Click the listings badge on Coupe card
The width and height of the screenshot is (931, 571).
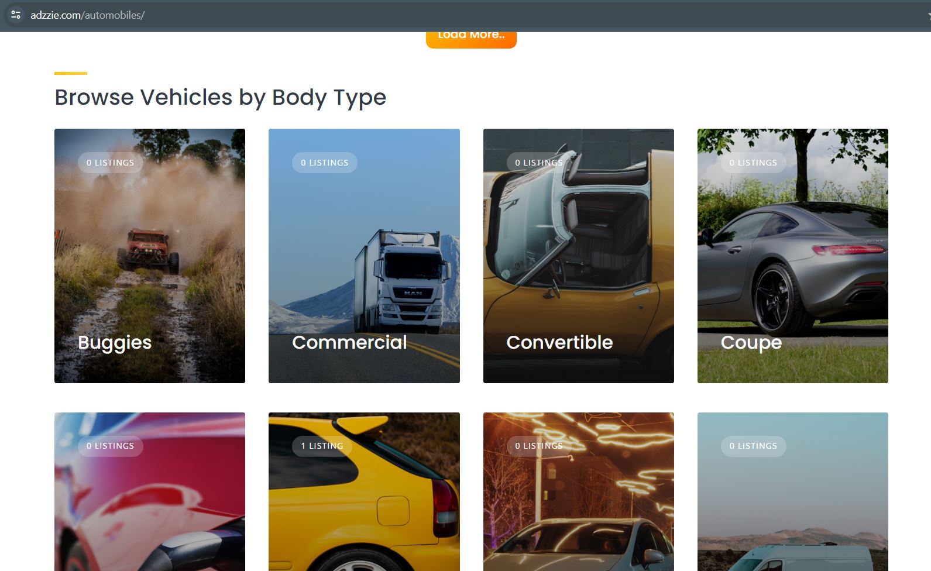[x=753, y=163]
